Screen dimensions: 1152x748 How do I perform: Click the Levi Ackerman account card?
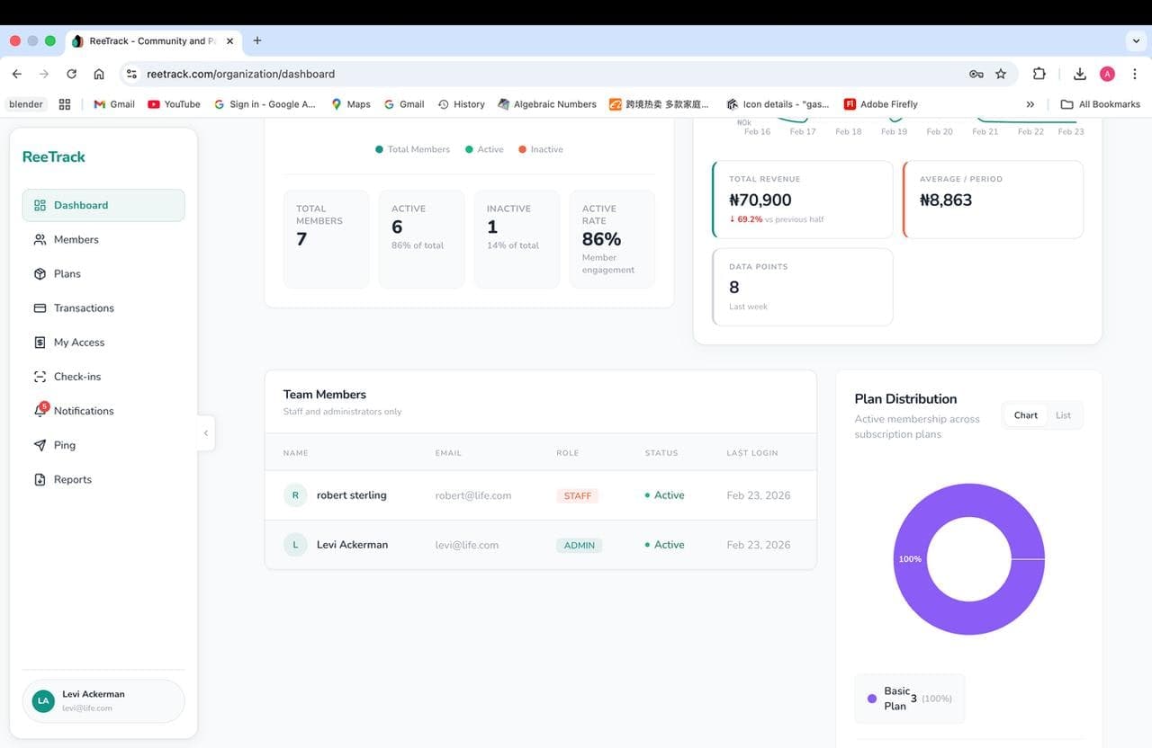point(103,700)
